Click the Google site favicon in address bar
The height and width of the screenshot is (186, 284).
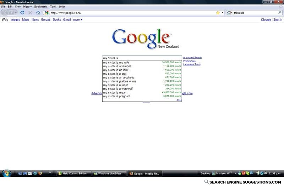(x=47, y=13)
